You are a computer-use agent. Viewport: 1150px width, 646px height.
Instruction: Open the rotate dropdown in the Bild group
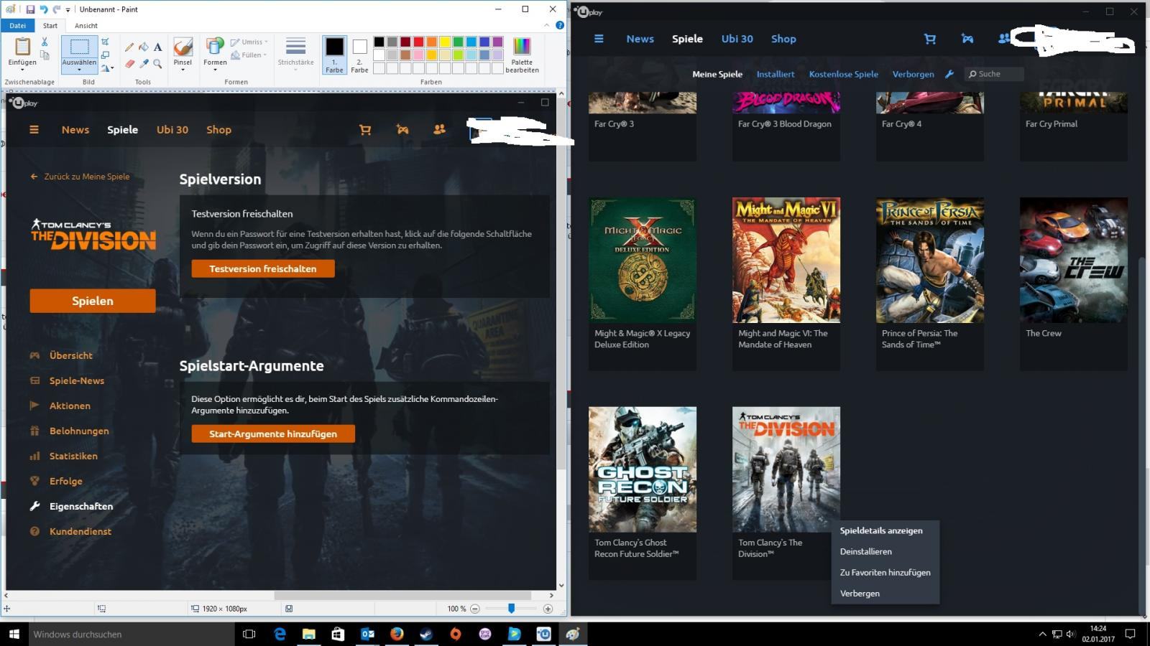coord(106,68)
